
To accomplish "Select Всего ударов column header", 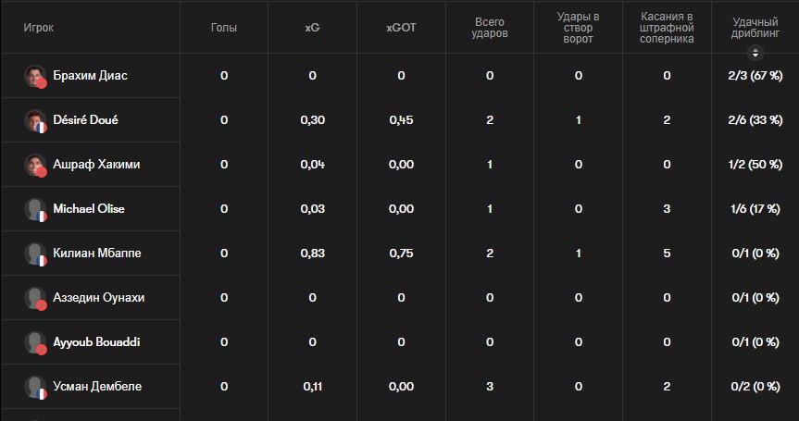I will click(x=490, y=28).
